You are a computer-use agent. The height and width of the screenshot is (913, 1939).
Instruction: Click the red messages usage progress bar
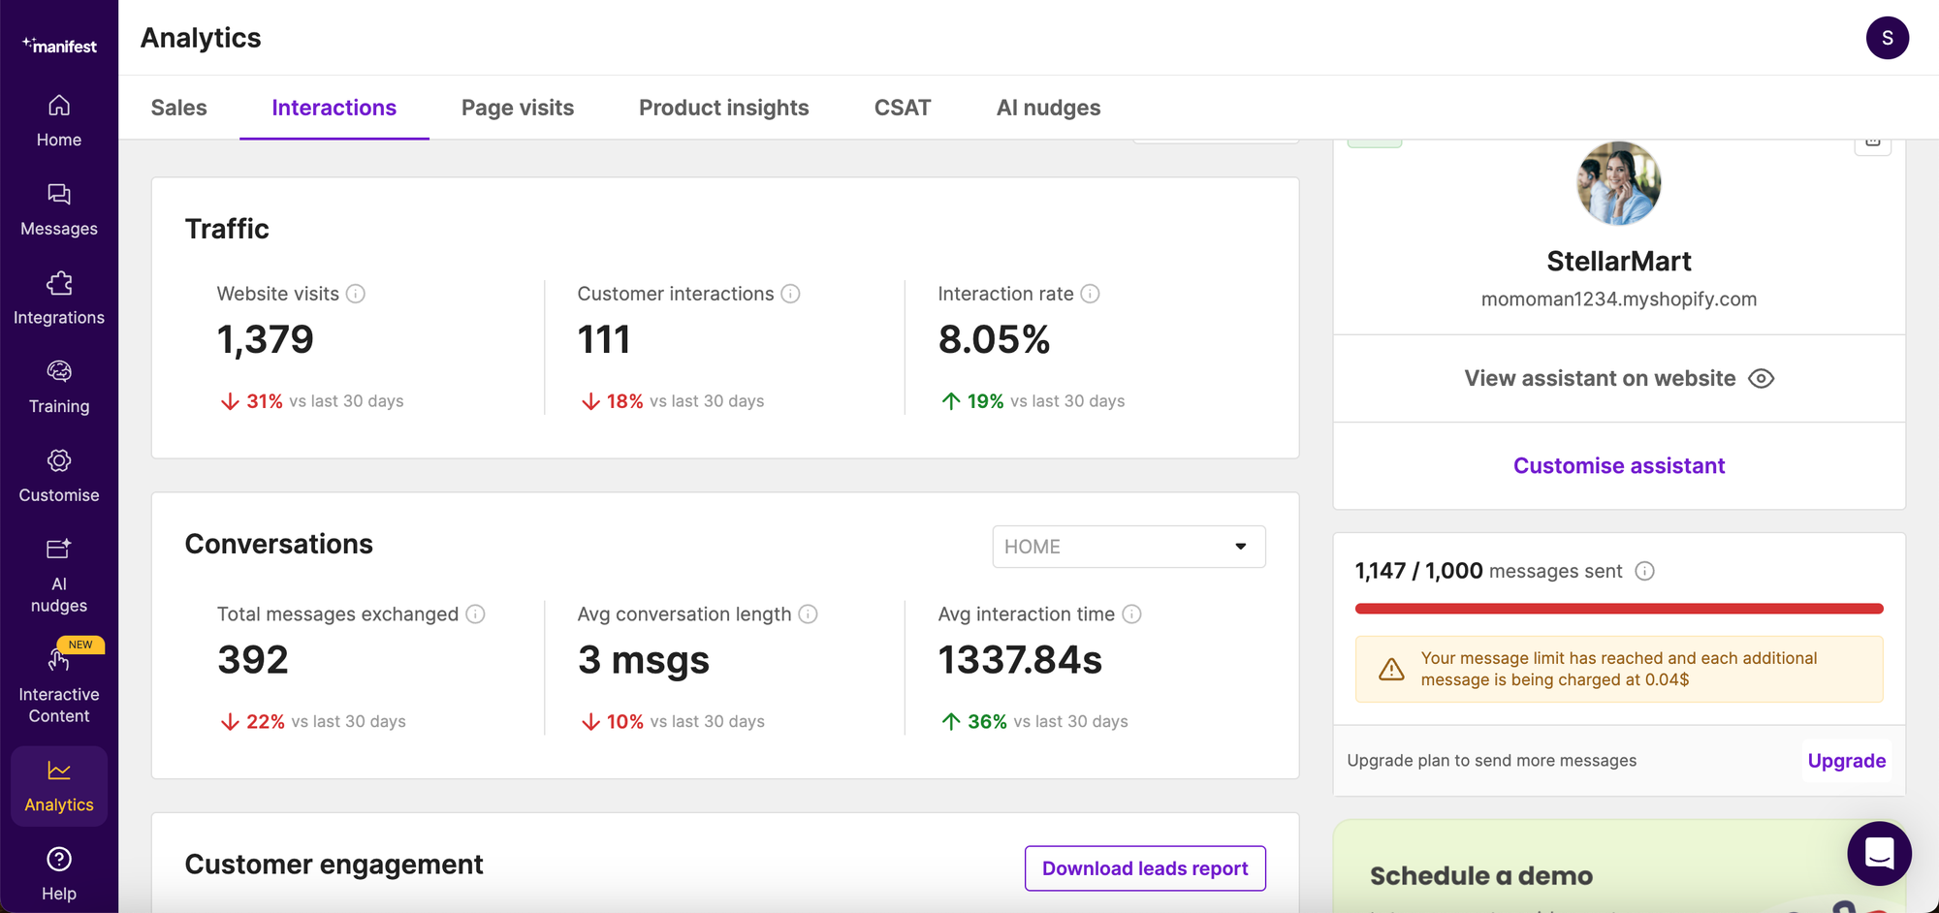[1618, 609]
